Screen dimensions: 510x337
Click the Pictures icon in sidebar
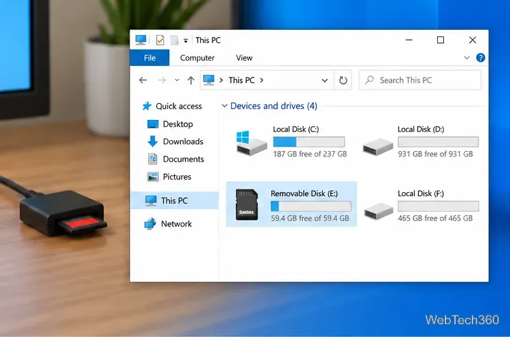click(152, 177)
